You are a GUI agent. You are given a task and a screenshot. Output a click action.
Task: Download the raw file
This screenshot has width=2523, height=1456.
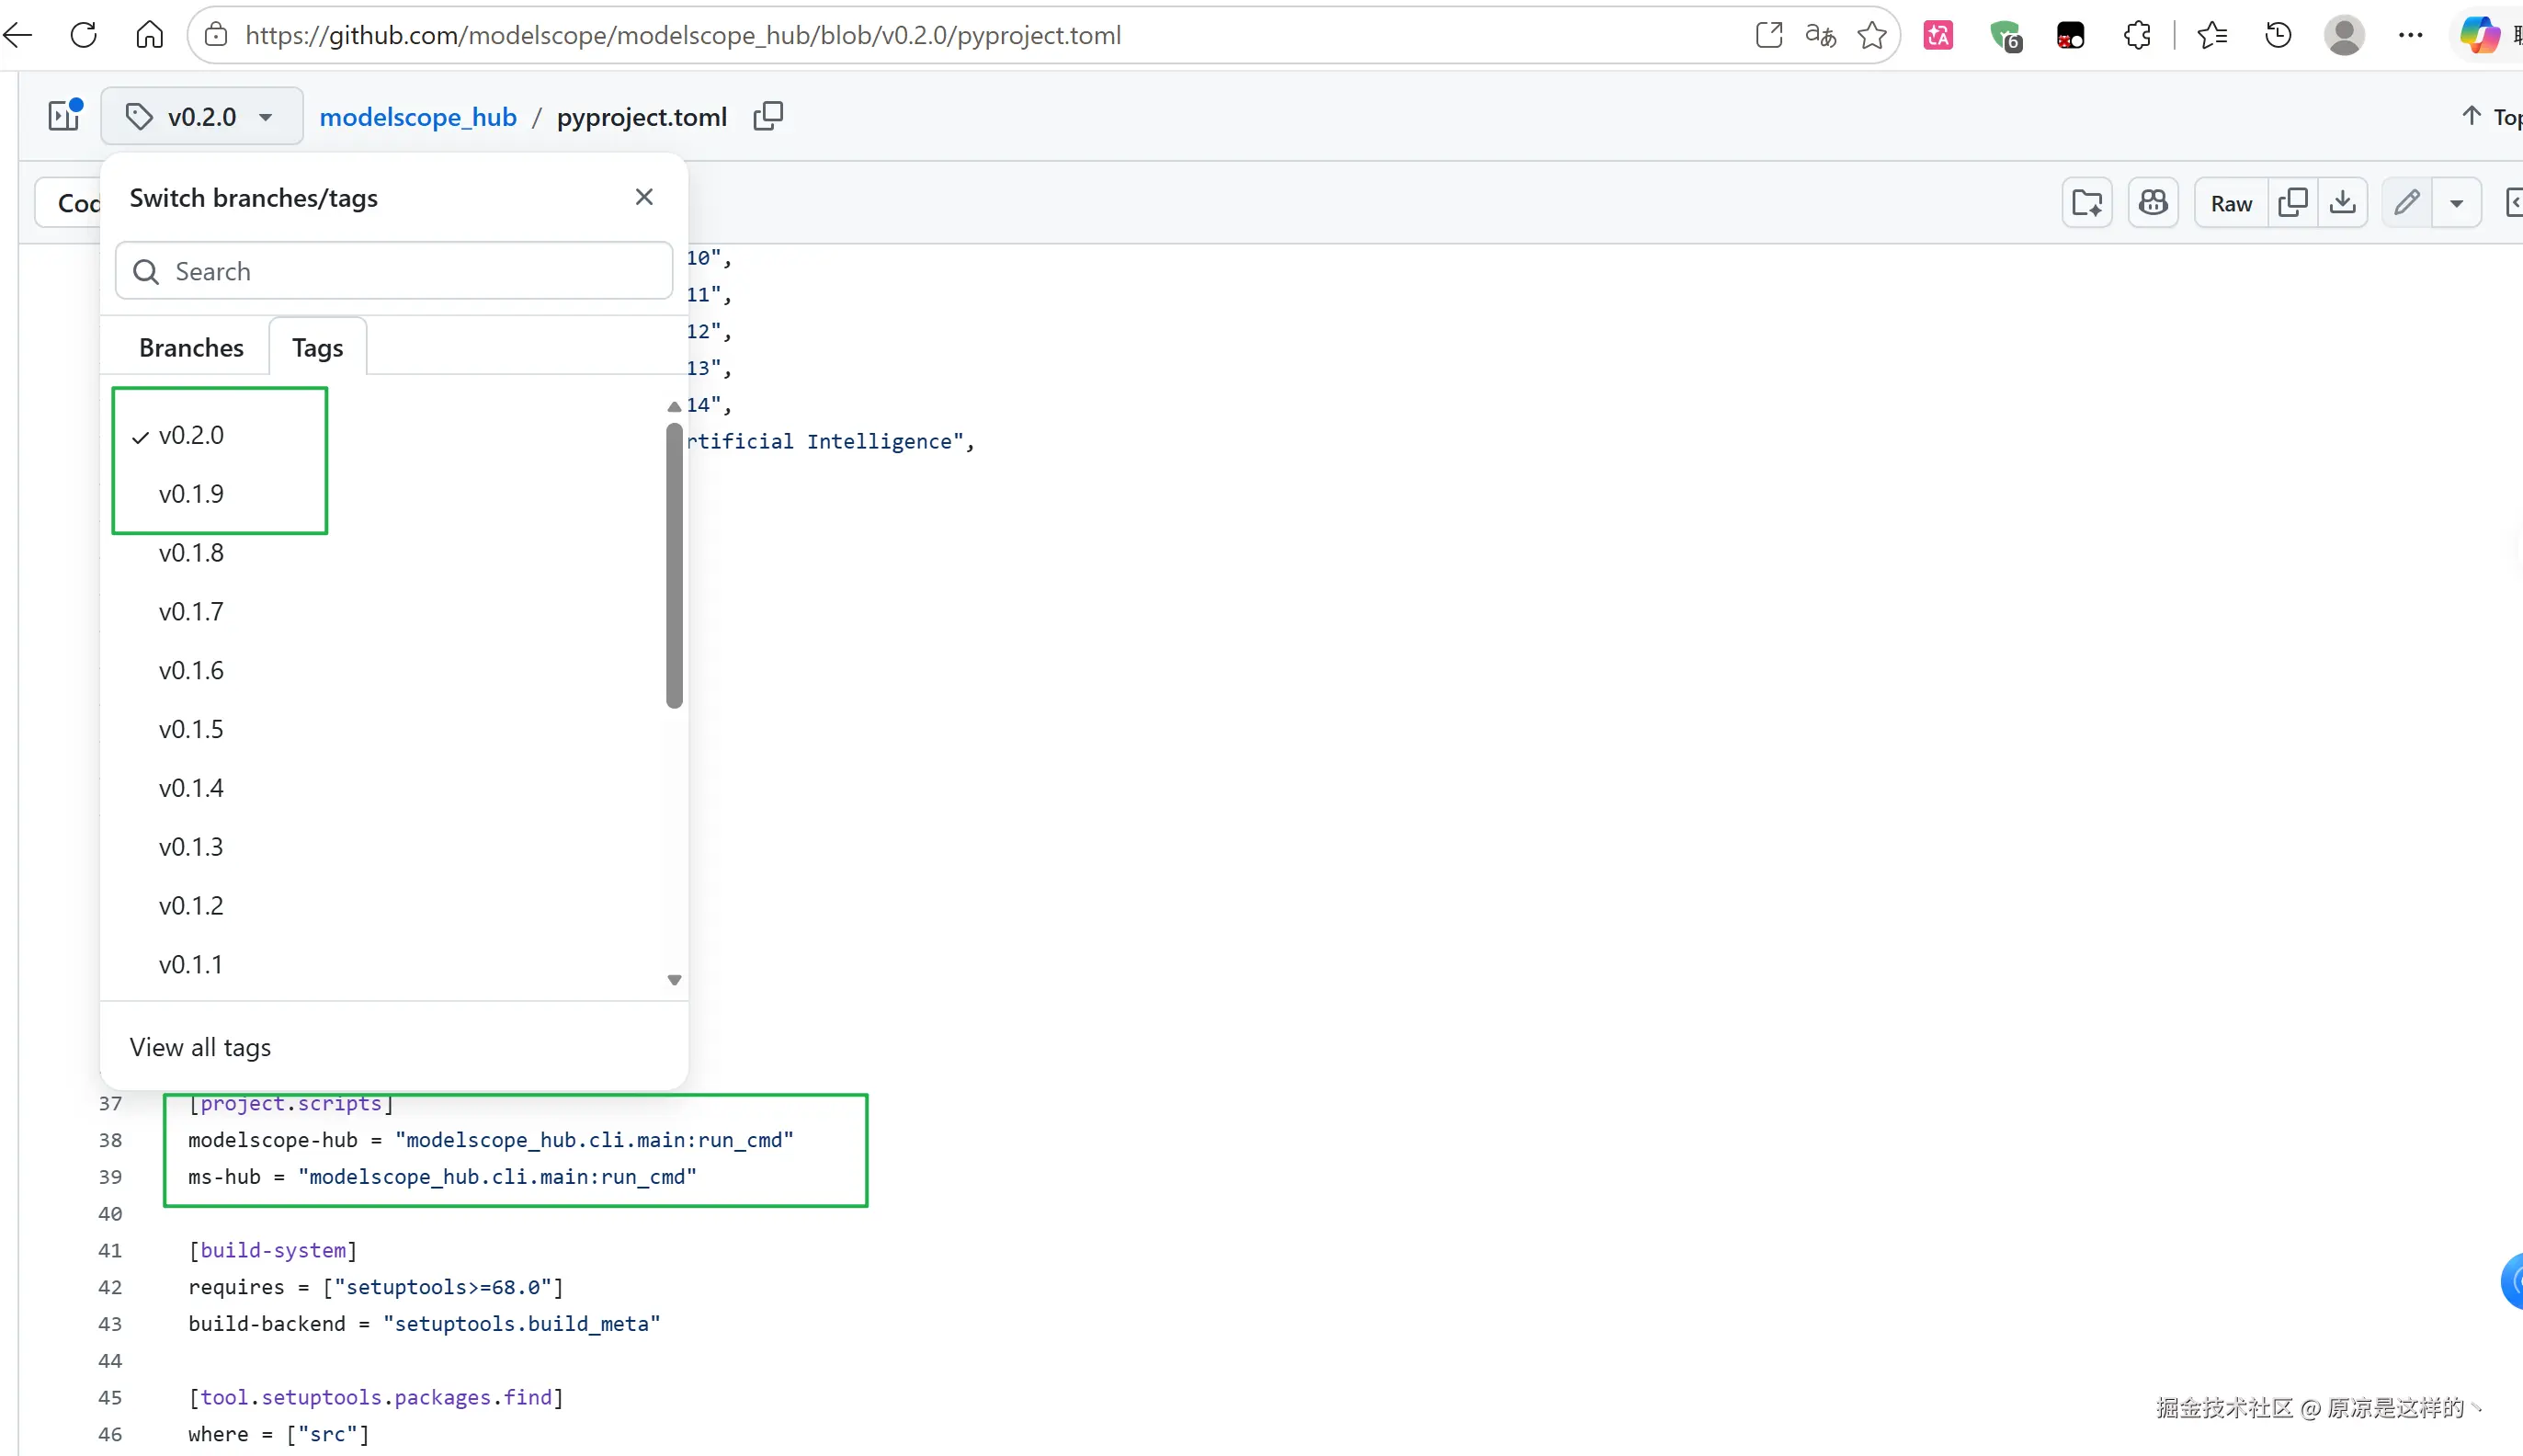(x=2342, y=203)
